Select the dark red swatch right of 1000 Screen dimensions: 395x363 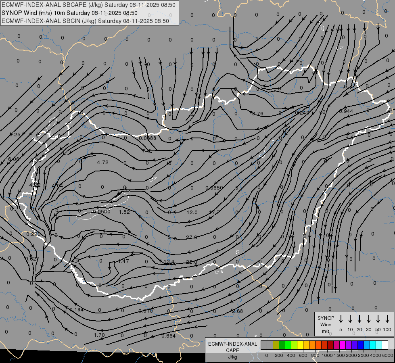click(330, 345)
